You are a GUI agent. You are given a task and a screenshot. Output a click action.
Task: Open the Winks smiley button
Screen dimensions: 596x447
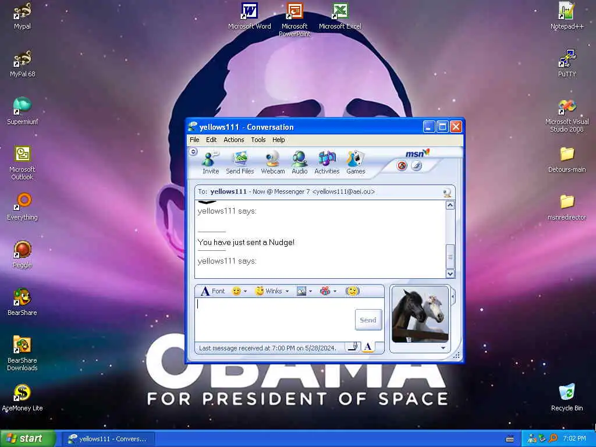pyautogui.click(x=268, y=291)
